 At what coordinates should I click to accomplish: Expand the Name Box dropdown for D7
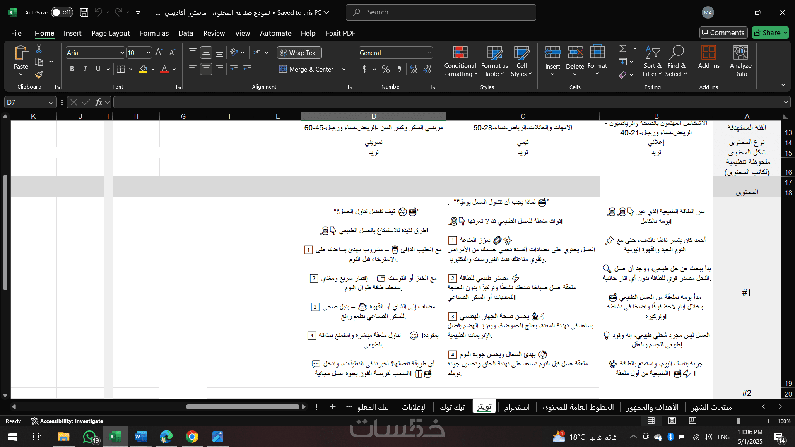point(51,103)
